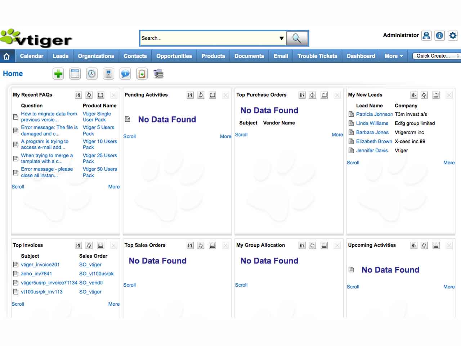The image size is (461, 346).
Task: Open product Vtiger 10 Users Pack
Action: click(x=100, y=145)
